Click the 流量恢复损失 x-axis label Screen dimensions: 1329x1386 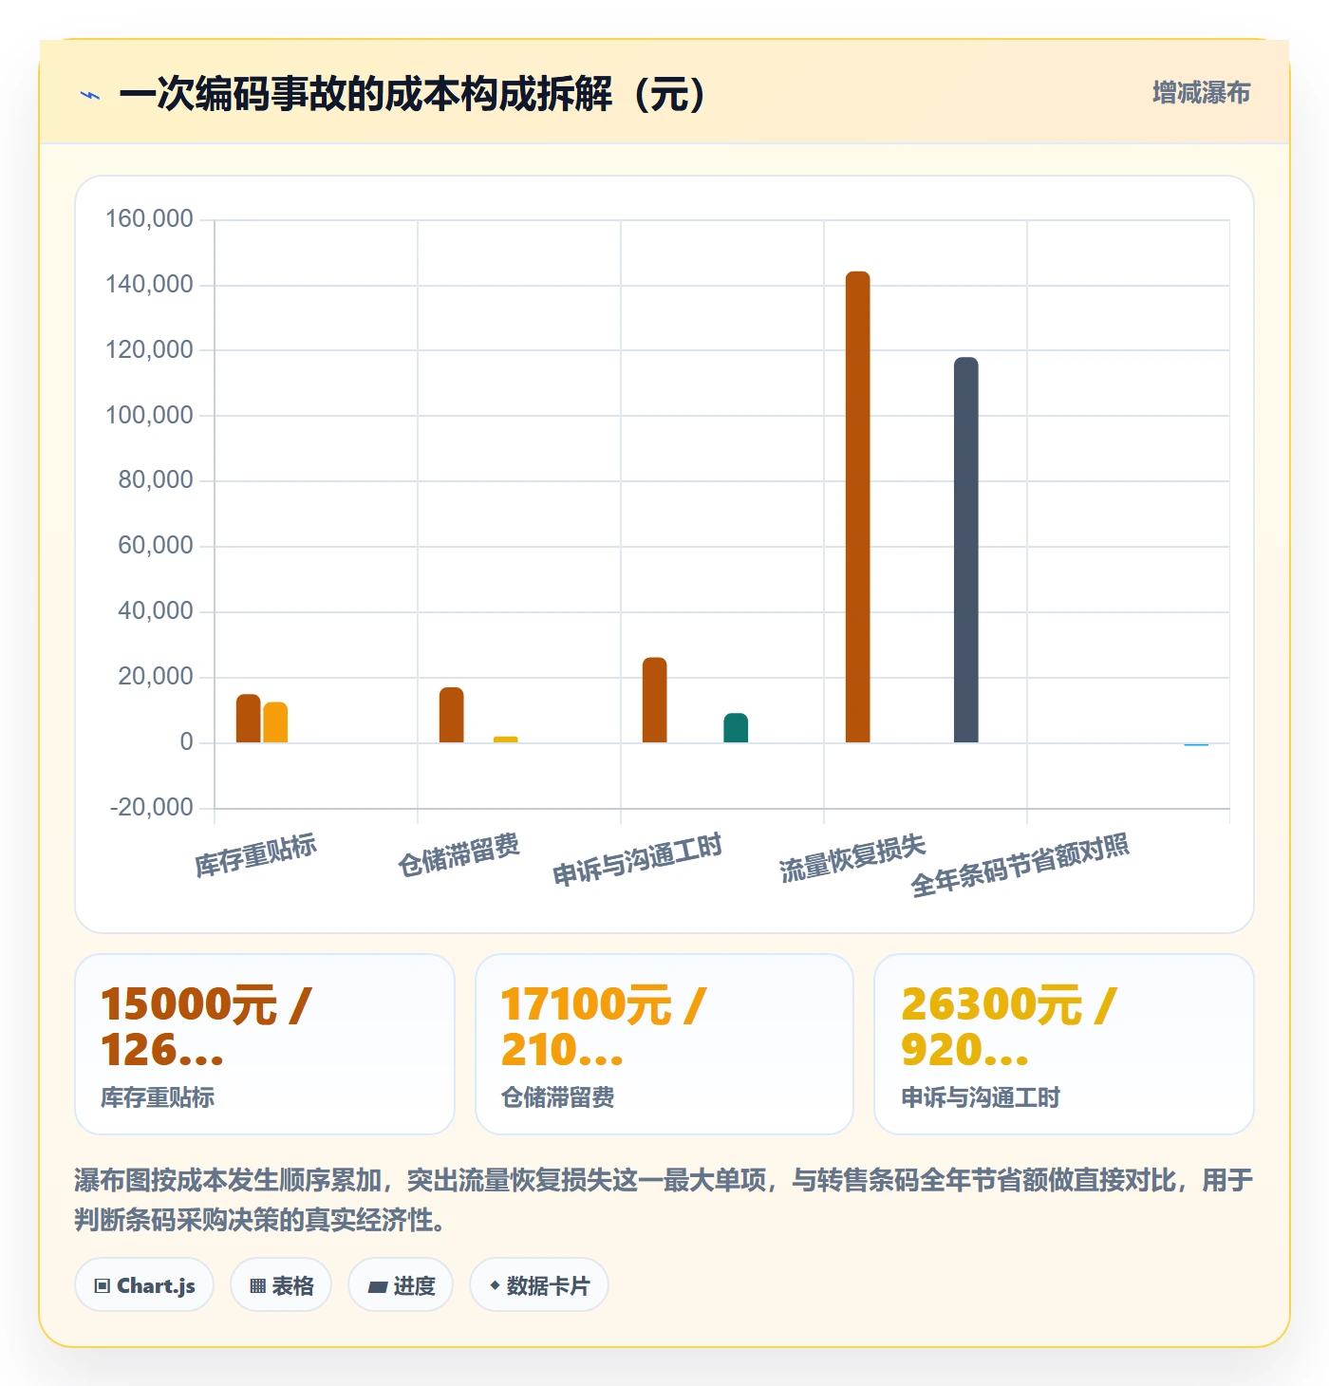tap(852, 858)
